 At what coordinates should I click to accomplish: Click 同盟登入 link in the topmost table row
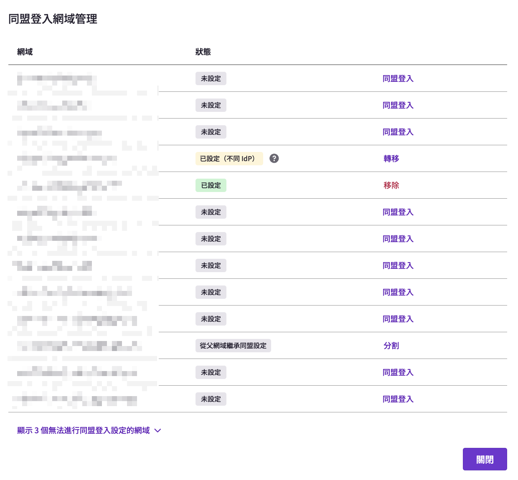(x=398, y=78)
